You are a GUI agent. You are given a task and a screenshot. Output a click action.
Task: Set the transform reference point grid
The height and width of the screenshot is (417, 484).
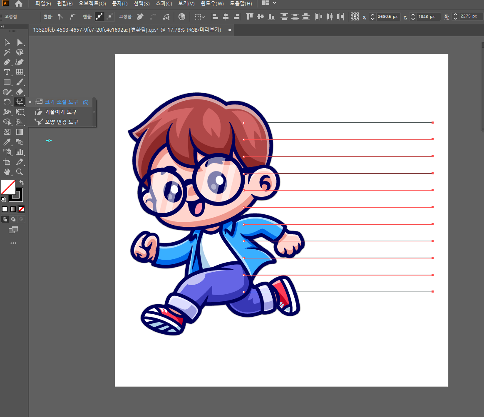355,17
